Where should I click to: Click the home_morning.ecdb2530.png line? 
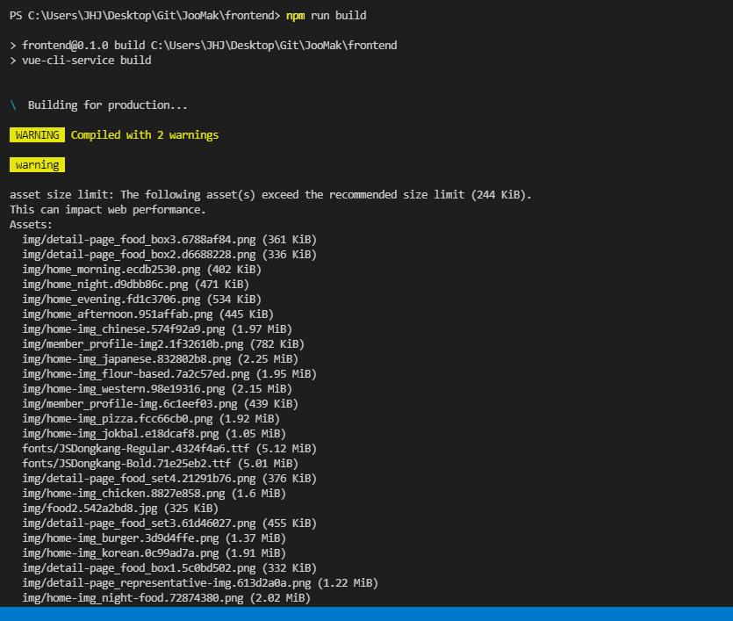pyautogui.click(x=141, y=270)
